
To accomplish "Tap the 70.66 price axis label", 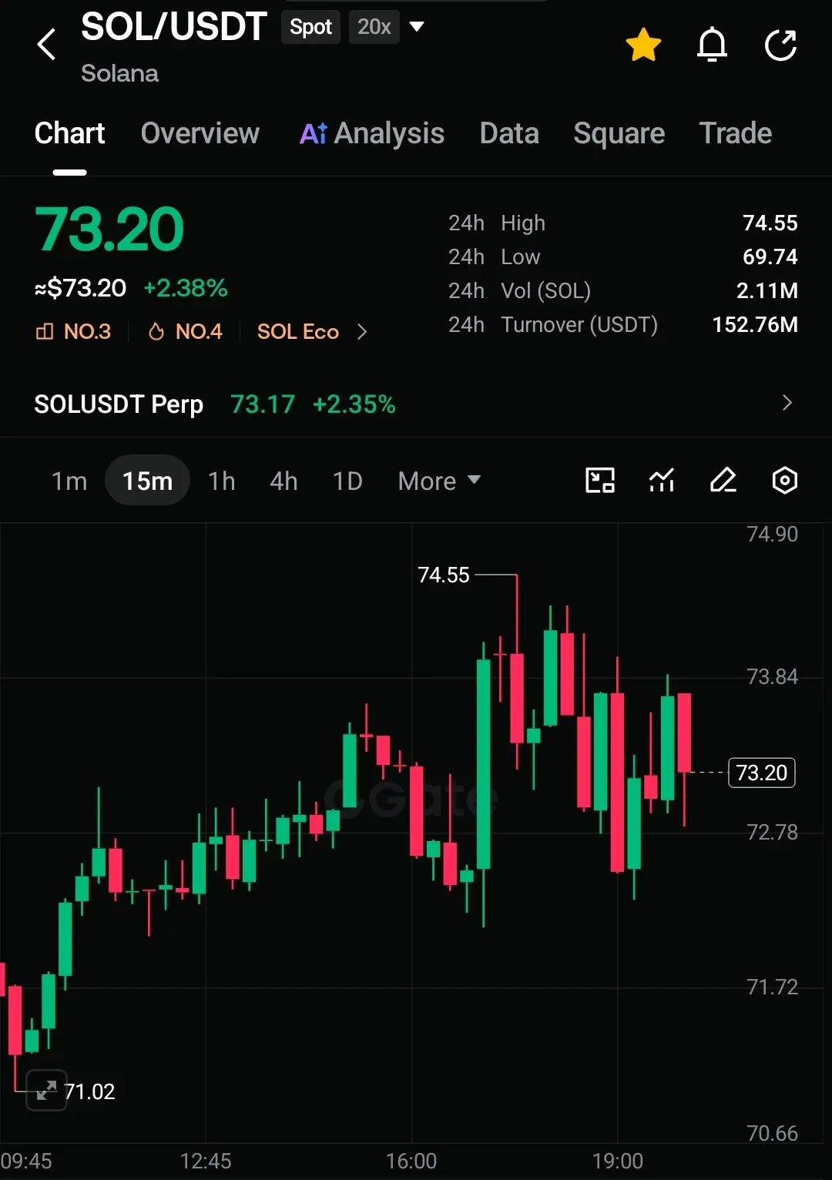I will click(x=773, y=1133).
